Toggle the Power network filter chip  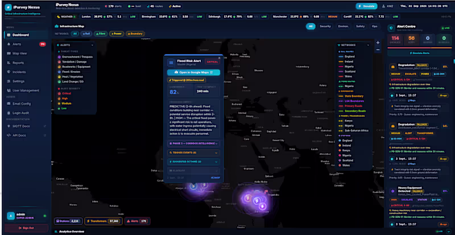(x=117, y=34)
